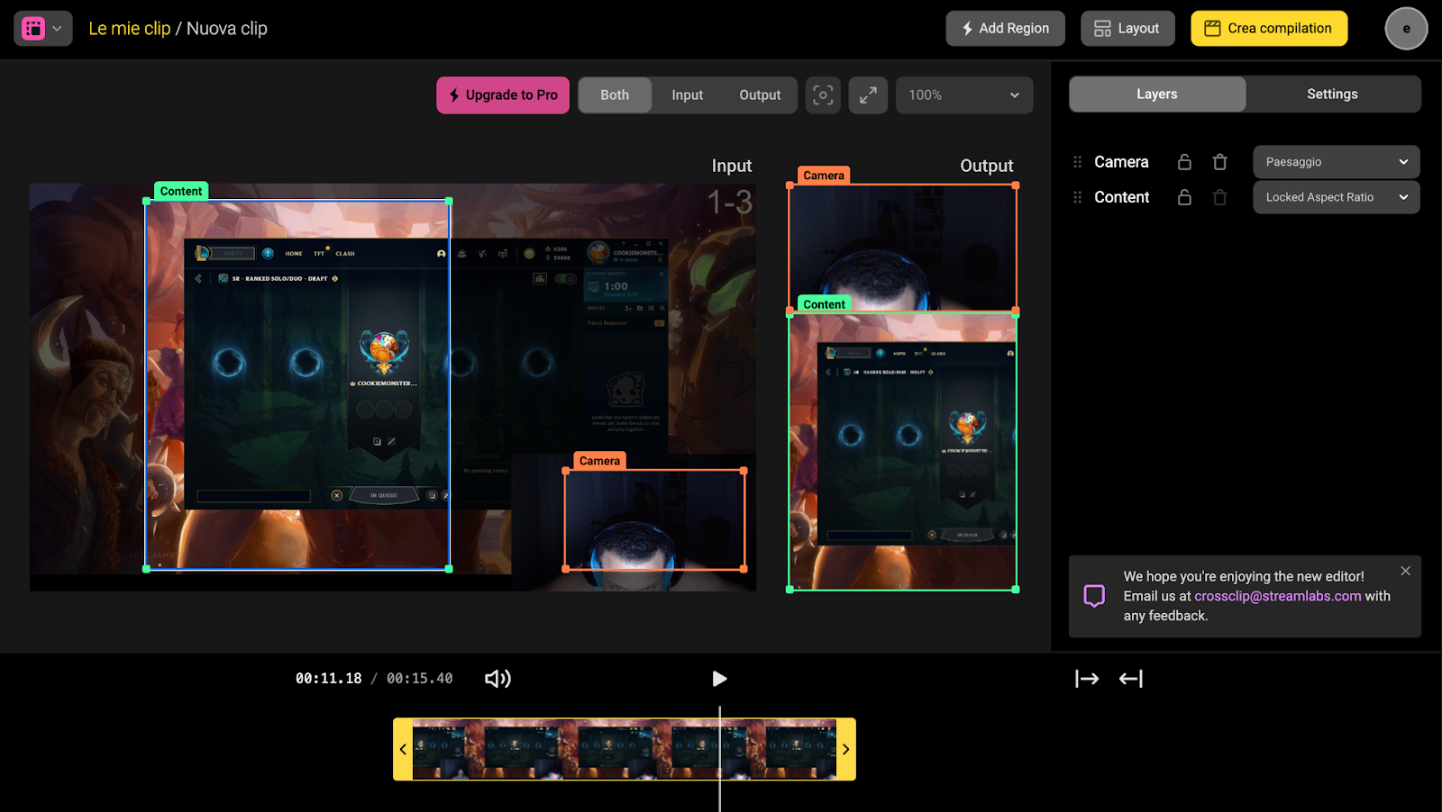Click the Crea compilation button

tap(1269, 29)
